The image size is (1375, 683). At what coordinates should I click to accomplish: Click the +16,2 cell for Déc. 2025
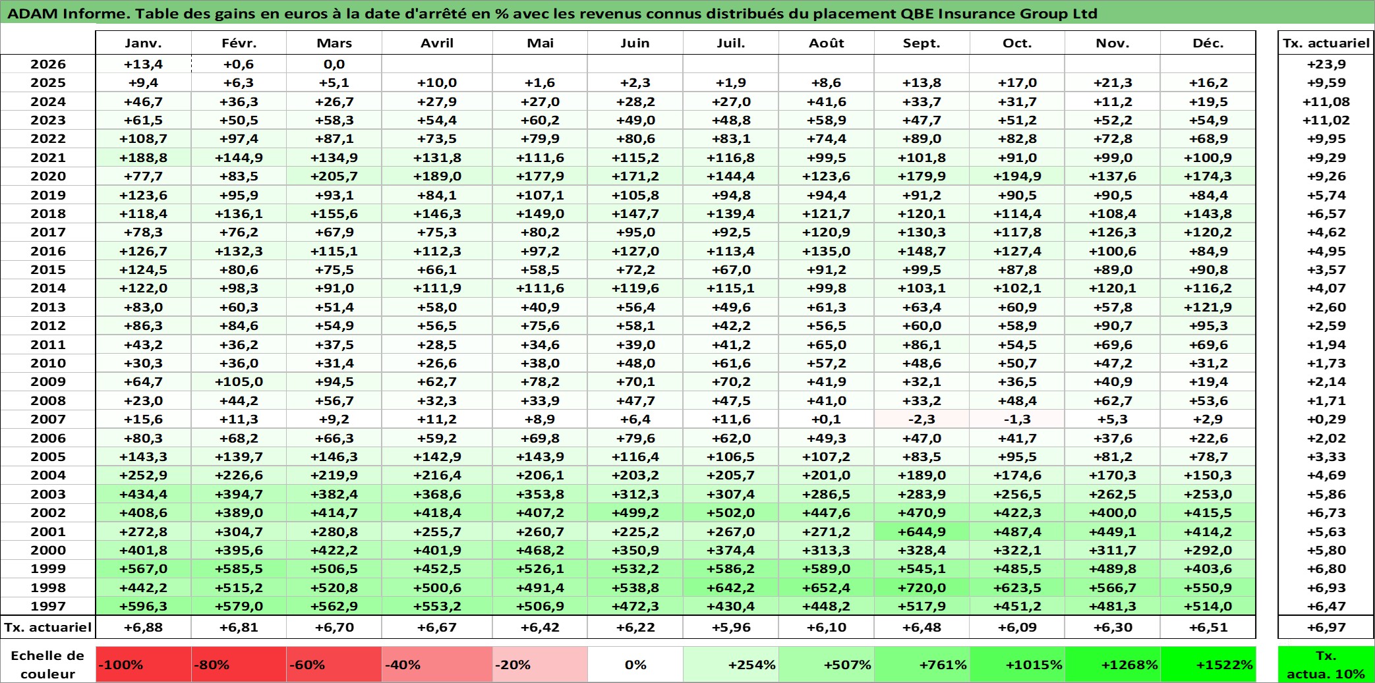(1208, 82)
